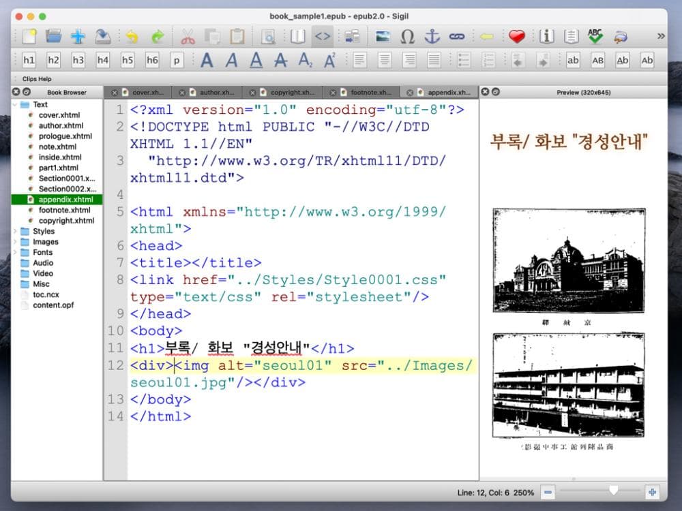Image resolution: width=682 pixels, height=511 pixels.
Task: Switch to the cover.xhtml tab
Action: (x=138, y=93)
